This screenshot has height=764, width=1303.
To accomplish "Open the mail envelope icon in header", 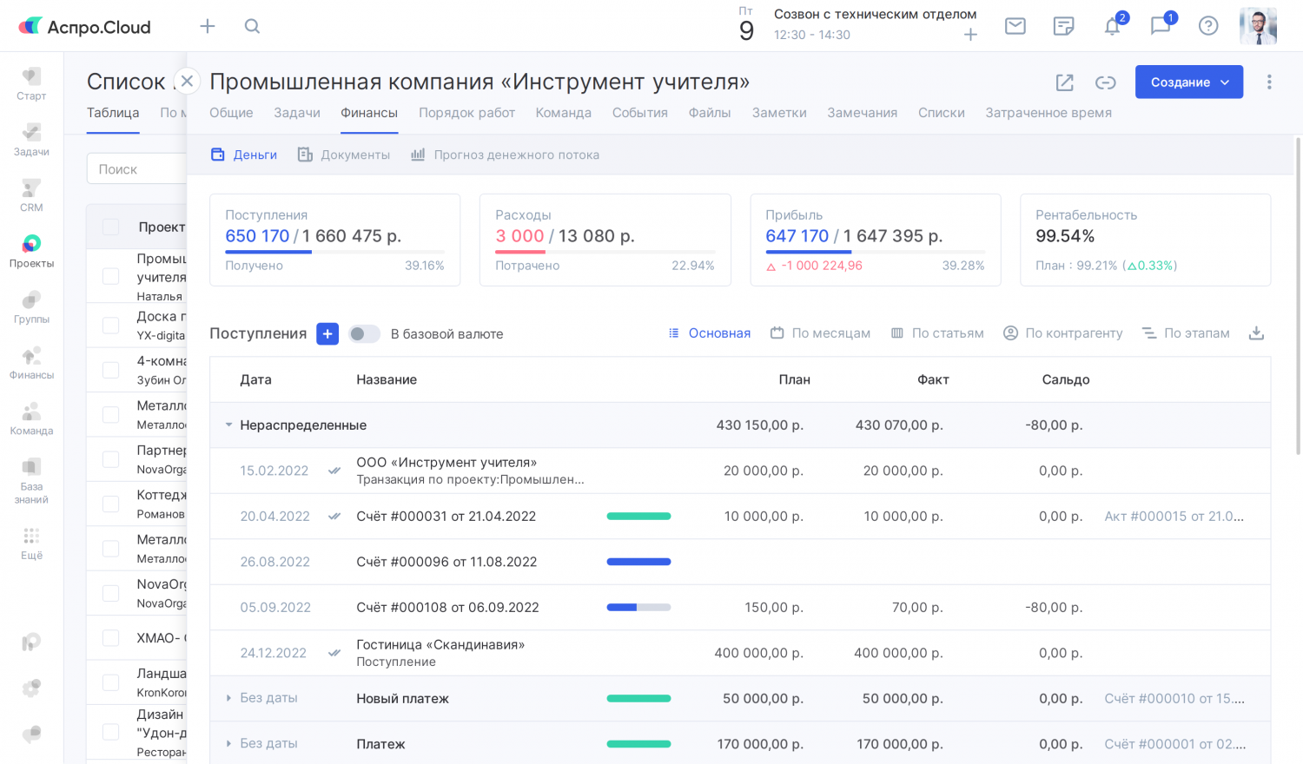I will pos(1015,26).
